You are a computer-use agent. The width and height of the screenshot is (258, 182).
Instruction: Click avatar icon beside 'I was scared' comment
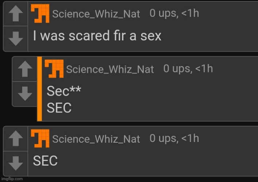40,14
